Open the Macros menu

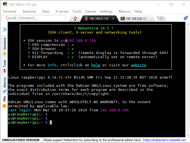[x=125, y=11]
